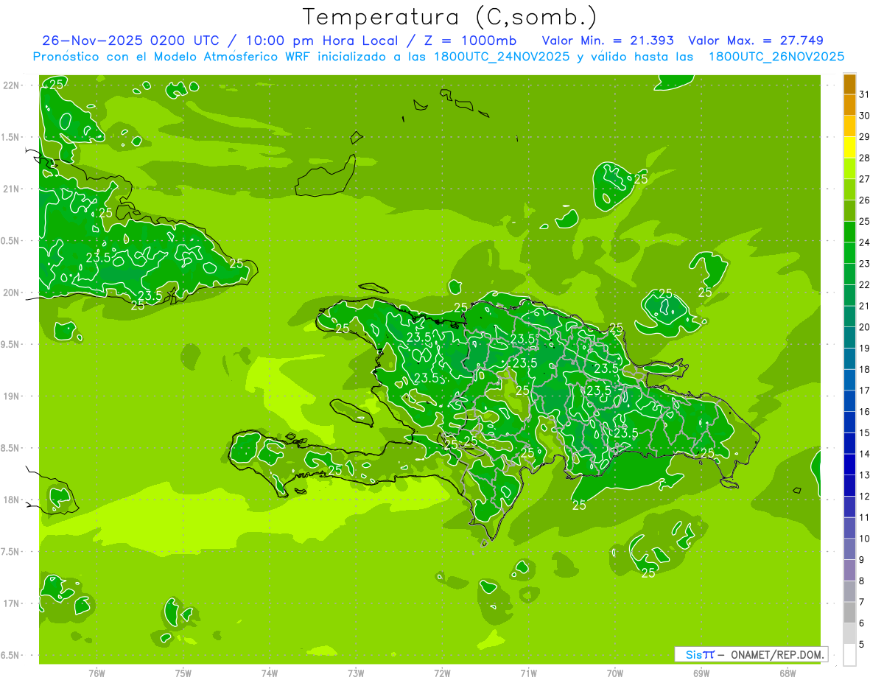
Task: Click legend color band between 26 and 27
Action: point(849,189)
